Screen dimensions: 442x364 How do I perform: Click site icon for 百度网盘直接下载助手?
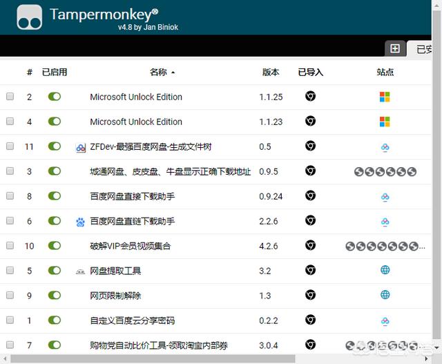385,197
